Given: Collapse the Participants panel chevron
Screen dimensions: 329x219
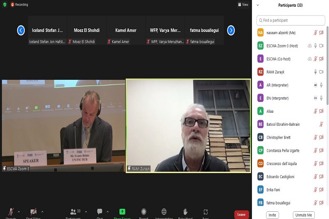Looking at the screenshot, I should click(258, 5).
